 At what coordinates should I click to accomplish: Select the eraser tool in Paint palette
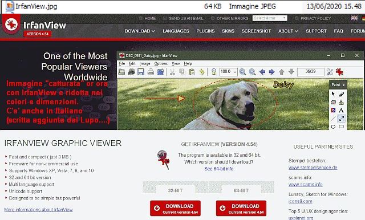[x=333, y=102]
